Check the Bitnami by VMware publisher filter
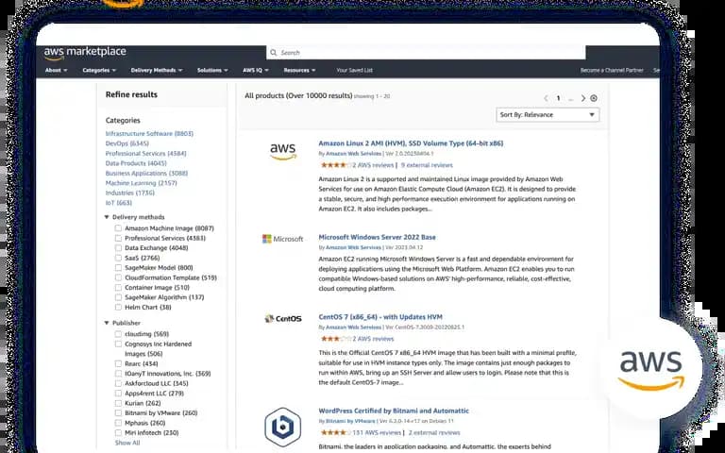Image resolution: width=725 pixels, height=453 pixels. tap(118, 412)
